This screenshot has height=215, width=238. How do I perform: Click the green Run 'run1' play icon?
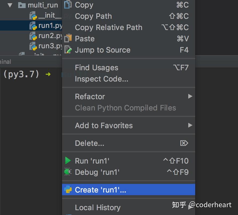click(68, 161)
